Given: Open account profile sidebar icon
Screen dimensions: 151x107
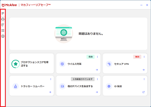Looking at the screenshot, I should [x=3, y=36].
